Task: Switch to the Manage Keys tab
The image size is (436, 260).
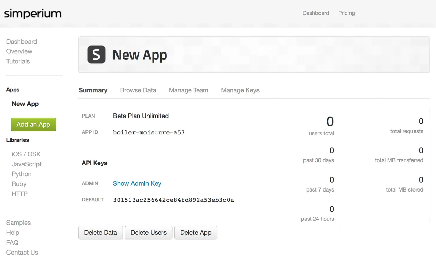Action: pos(240,90)
